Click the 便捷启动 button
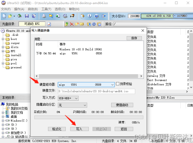The image size is (193, 143). click(x=122, y=105)
